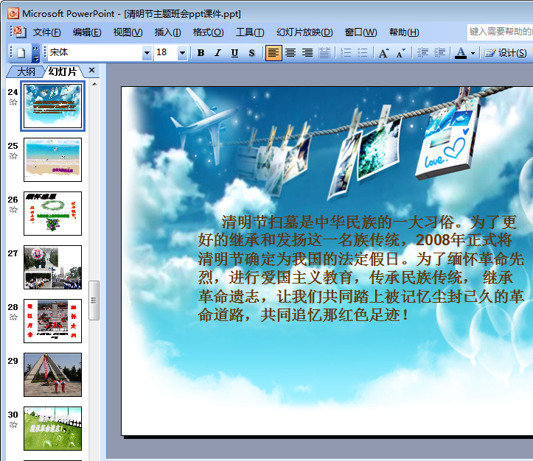
Task: Decrease font size with the small A icon
Action: pos(400,53)
